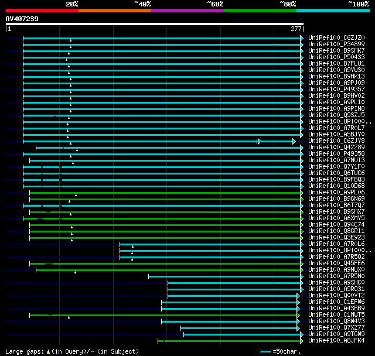375x356 pixels.
Task: Open the UniRef100_B9SMK7 hit label
Action: (336, 51)
